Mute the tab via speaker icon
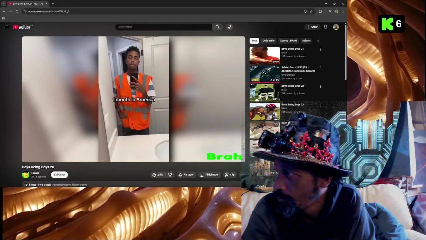 42,4
